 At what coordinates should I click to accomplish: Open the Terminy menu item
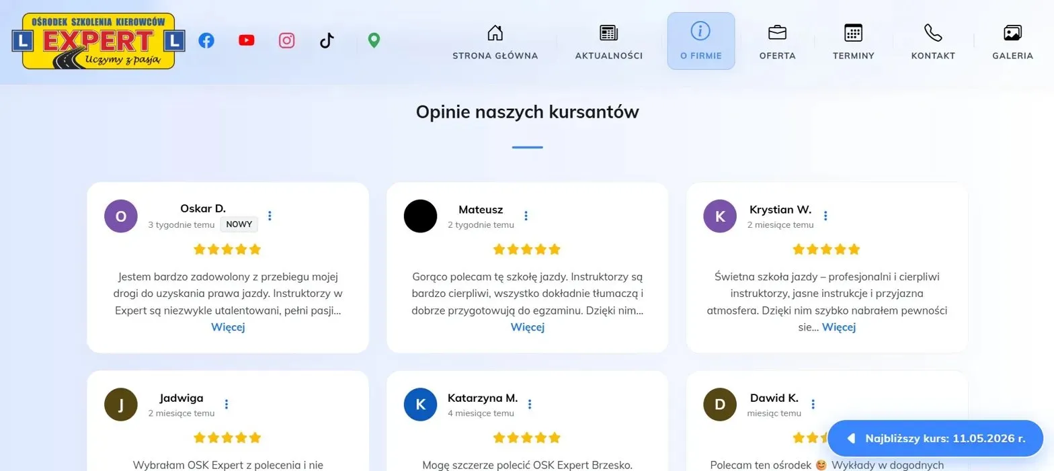point(854,41)
